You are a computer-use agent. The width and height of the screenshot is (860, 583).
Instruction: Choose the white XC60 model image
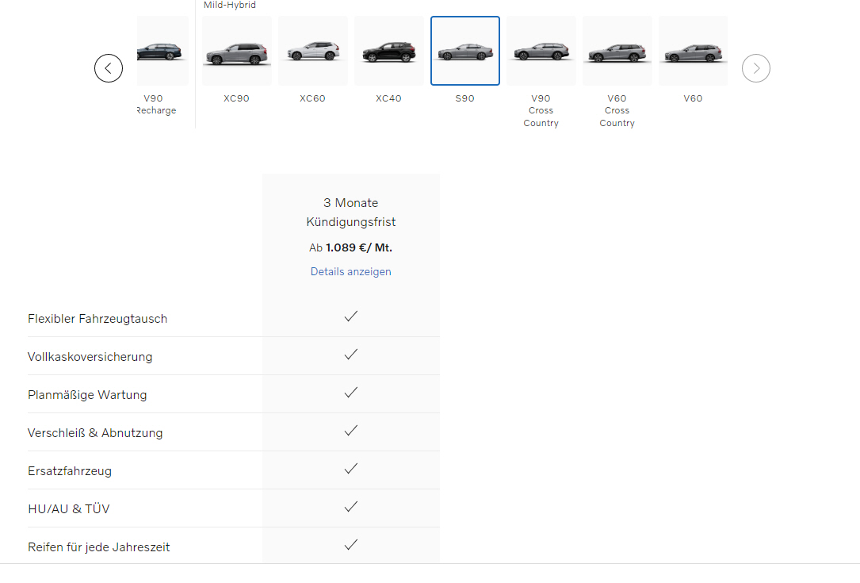pyautogui.click(x=313, y=52)
